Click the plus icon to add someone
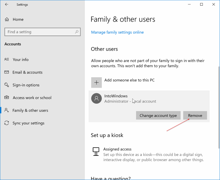220x180 pixels. pyautogui.click(x=96, y=83)
